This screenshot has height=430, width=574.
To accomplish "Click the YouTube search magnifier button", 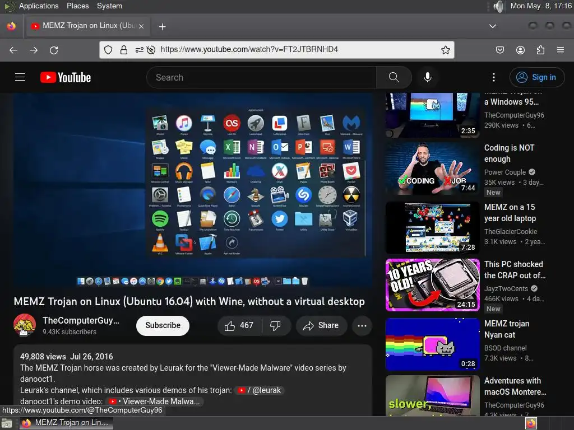I will coord(394,77).
